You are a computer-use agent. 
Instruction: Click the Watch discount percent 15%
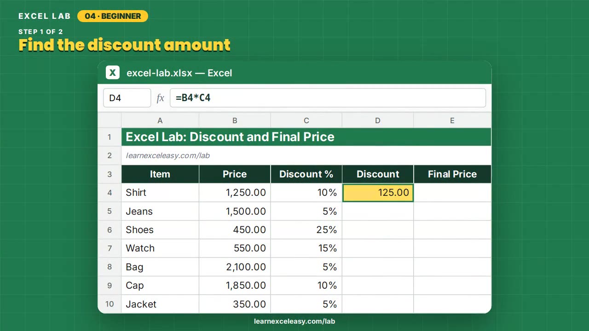tap(306, 248)
